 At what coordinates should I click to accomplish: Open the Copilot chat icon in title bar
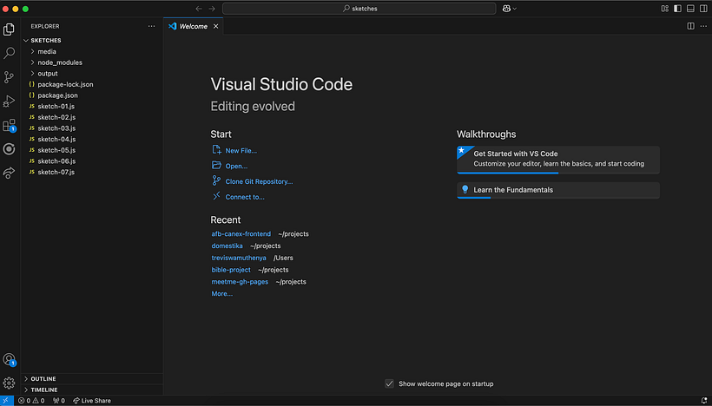506,9
